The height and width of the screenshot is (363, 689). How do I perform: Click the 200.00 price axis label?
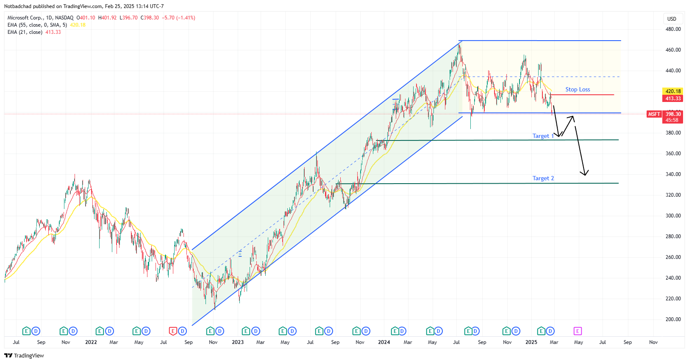(673, 319)
